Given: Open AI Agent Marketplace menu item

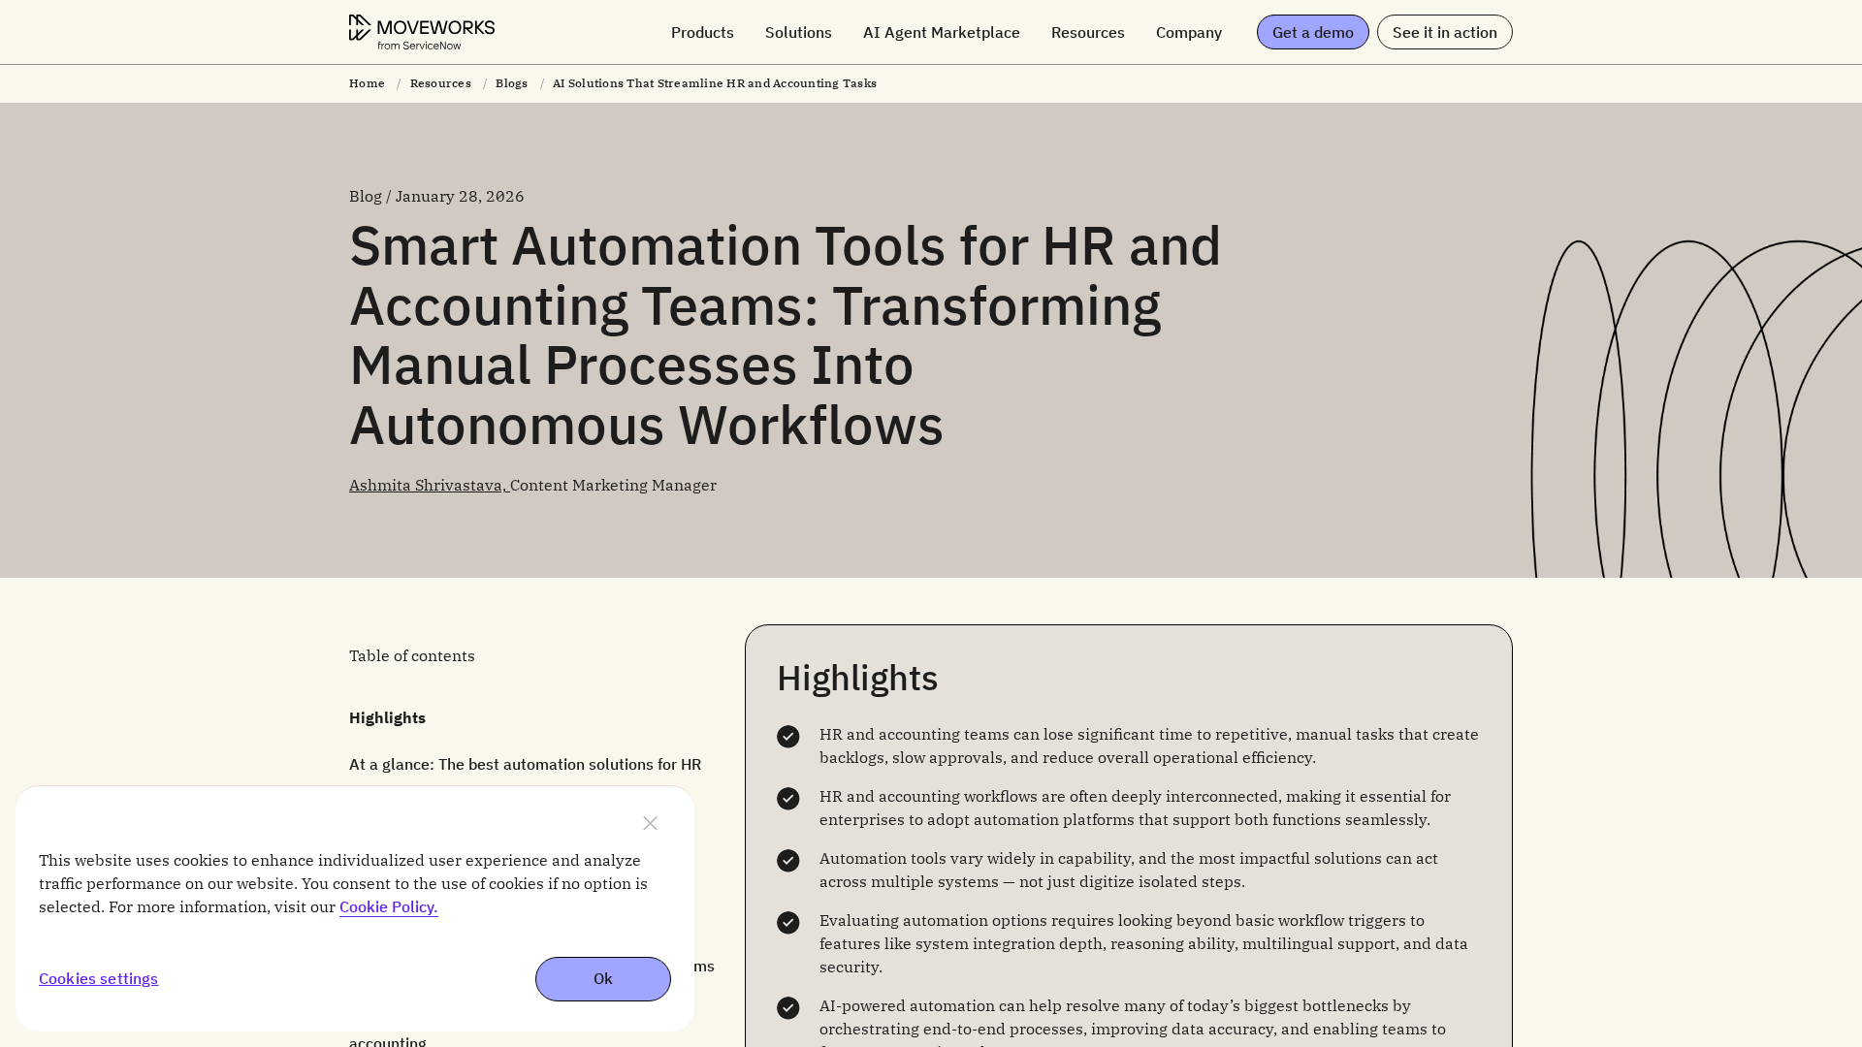Looking at the screenshot, I should 942,32.
